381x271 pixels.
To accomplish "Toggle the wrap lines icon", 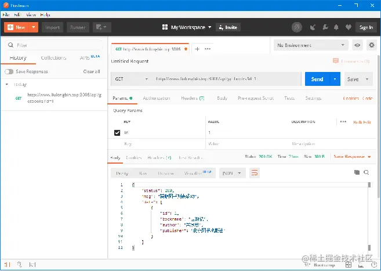I will click(x=255, y=173).
